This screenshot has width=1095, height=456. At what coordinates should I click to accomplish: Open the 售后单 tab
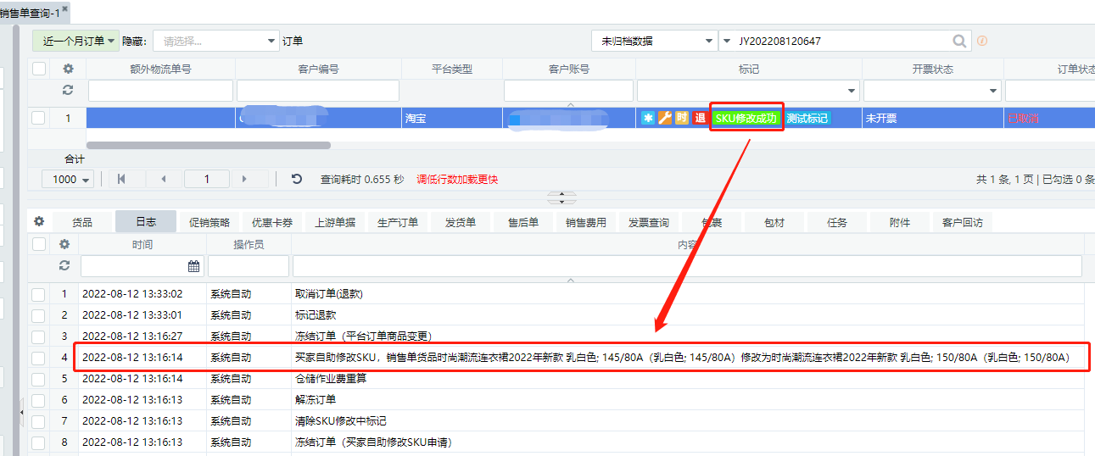(x=523, y=222)
